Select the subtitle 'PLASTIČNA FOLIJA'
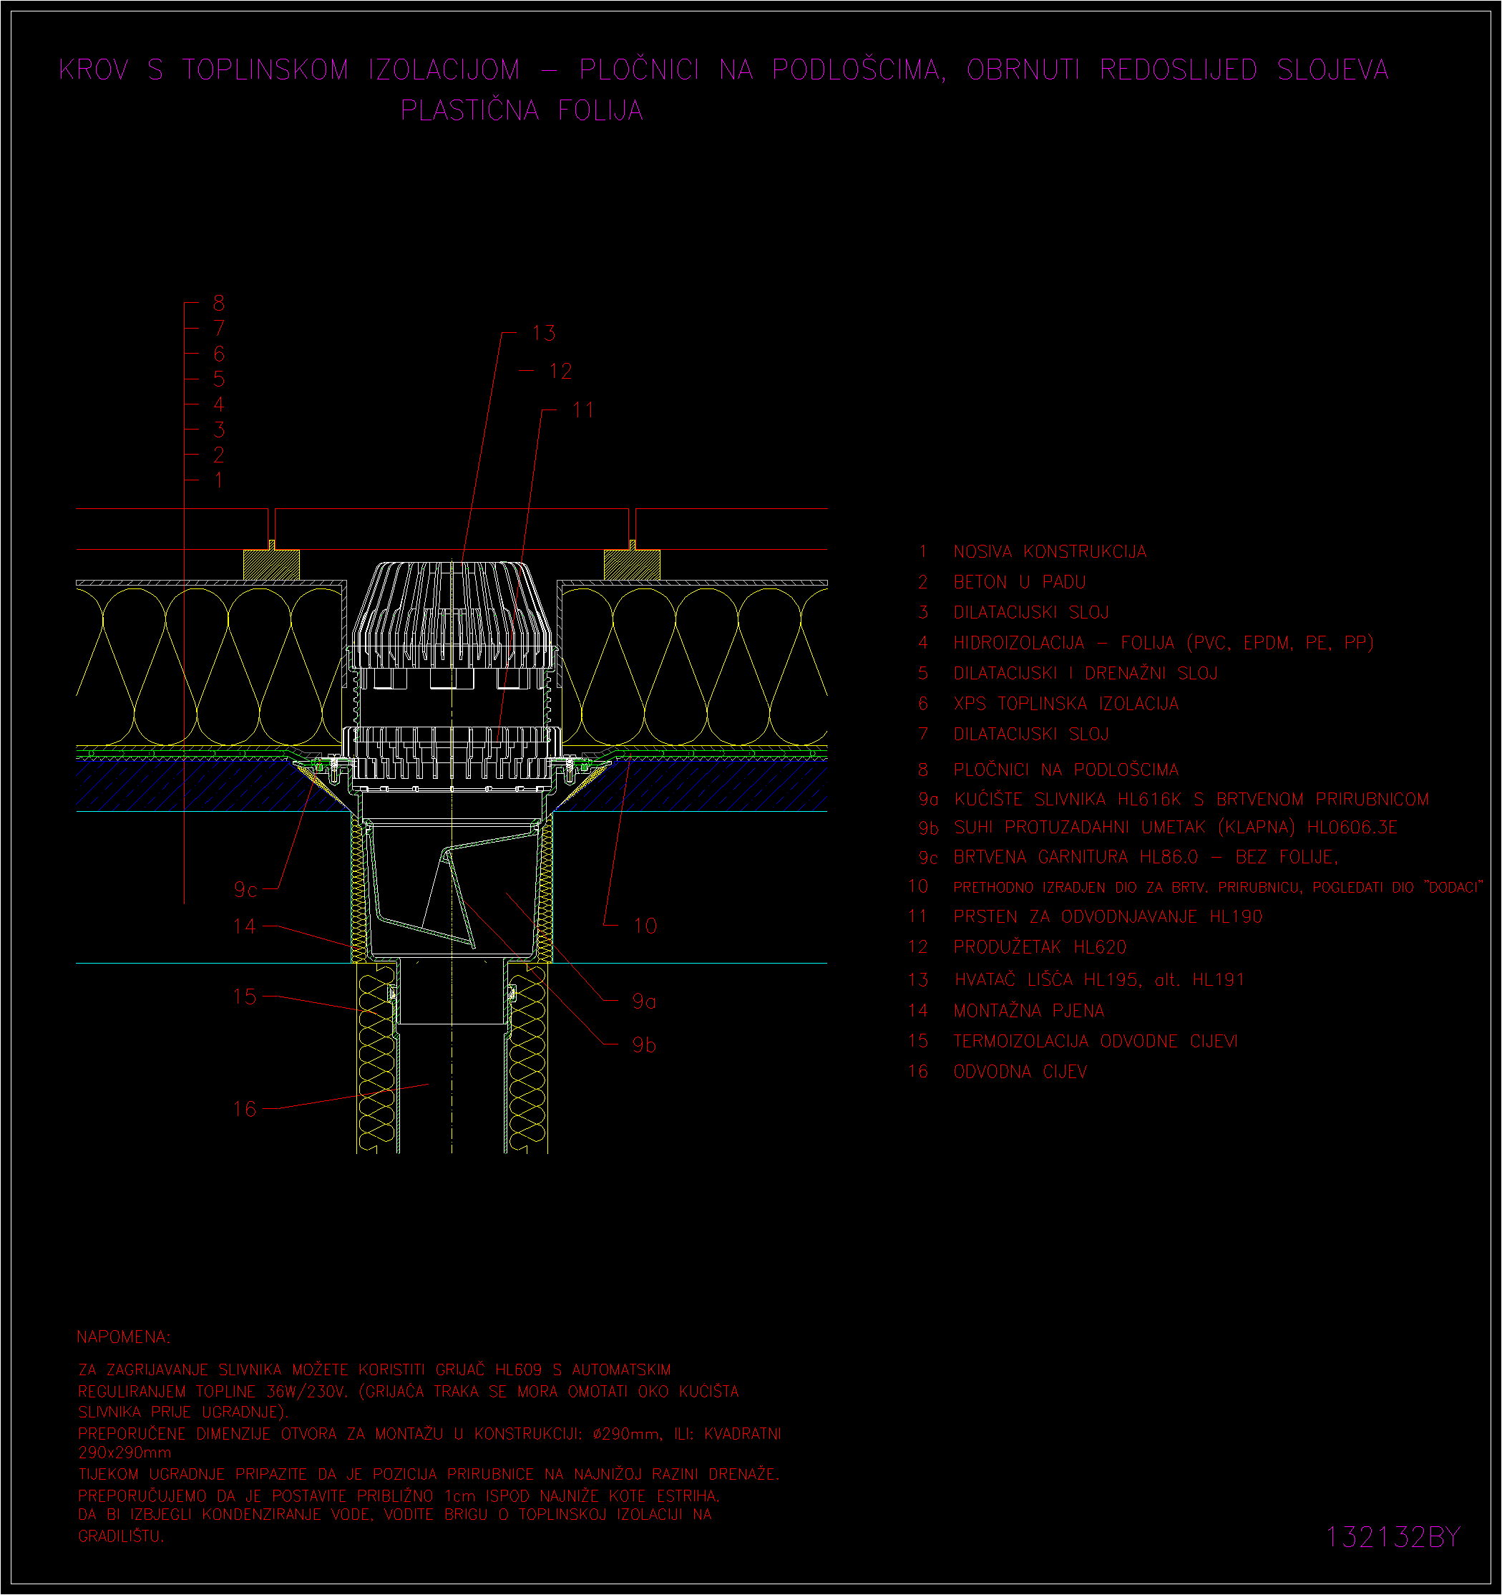 [x=522, y=110]
